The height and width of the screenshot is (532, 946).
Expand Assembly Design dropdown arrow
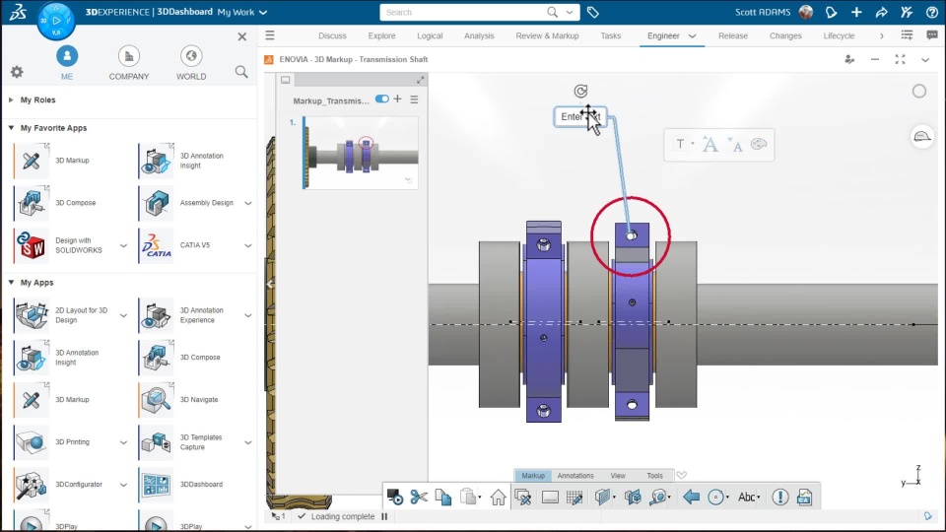point(248,203)
